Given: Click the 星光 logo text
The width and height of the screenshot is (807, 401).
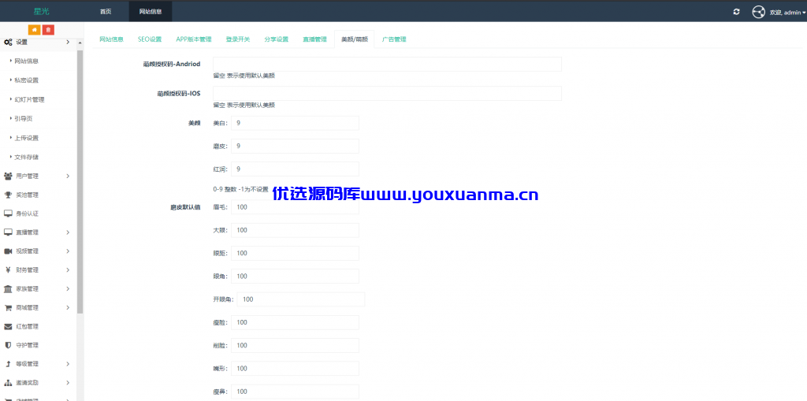Looking at the screenshot, I should 41,11.
